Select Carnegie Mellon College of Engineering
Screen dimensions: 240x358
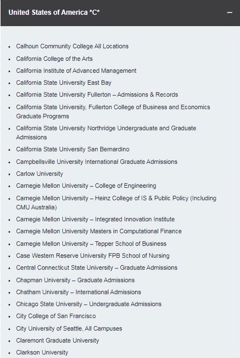[x=86, y=186]
